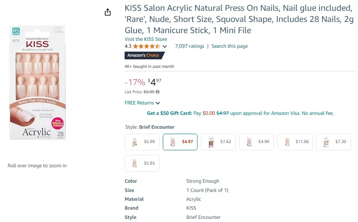Open the 7,097 ratings link
Screen dimensions: 358x222
[189, 46]
